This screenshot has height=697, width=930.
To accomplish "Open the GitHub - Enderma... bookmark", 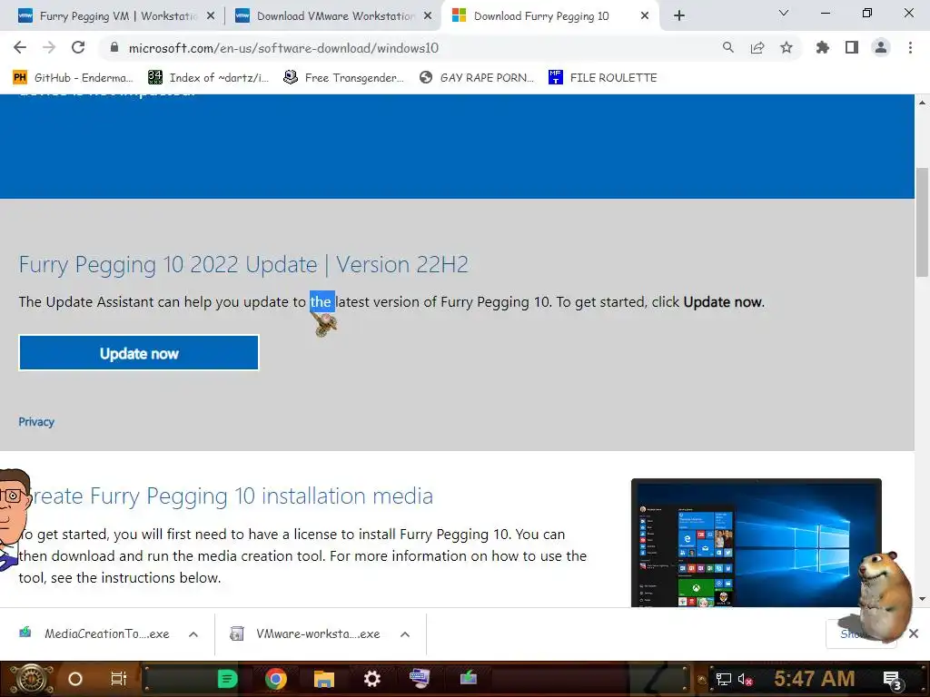I will (x=73, y=78).
